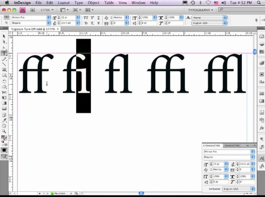
Task: Select the Zoom magnifier tool
Action: click(x=4, y=131)
